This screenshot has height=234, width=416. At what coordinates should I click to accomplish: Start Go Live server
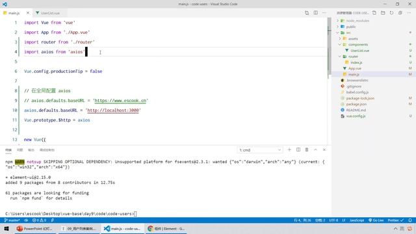[376, 220]
